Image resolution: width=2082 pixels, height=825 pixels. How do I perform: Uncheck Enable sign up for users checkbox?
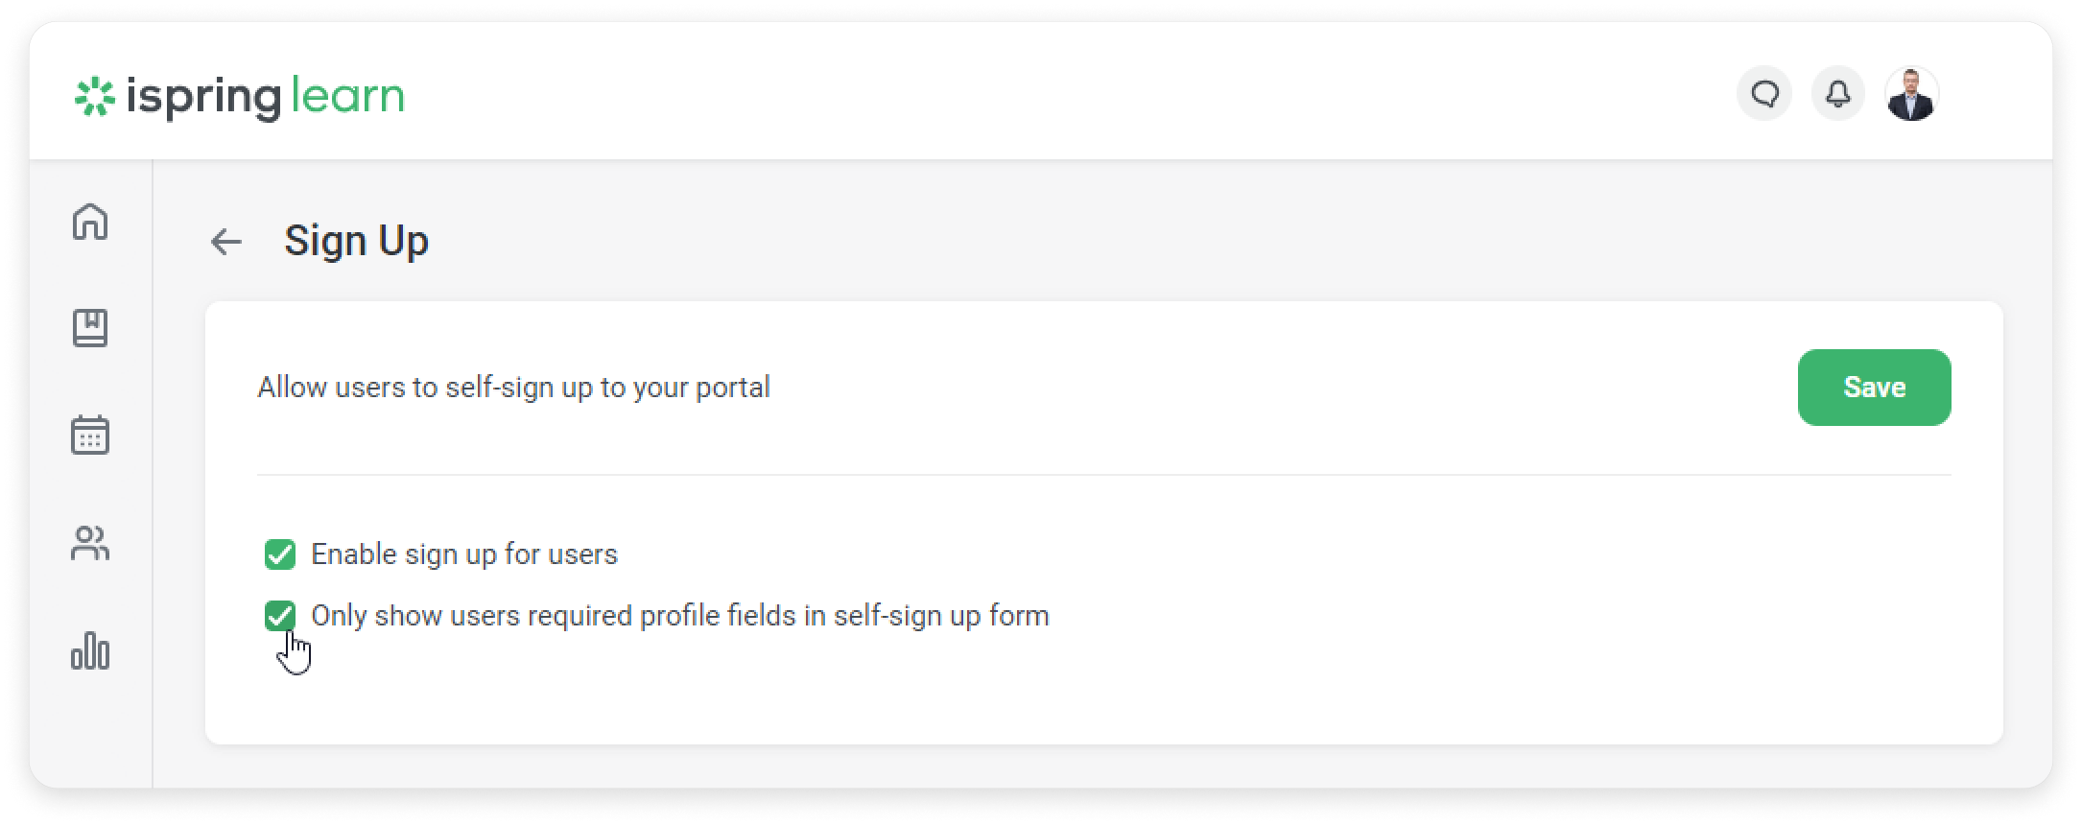point(280,554)
